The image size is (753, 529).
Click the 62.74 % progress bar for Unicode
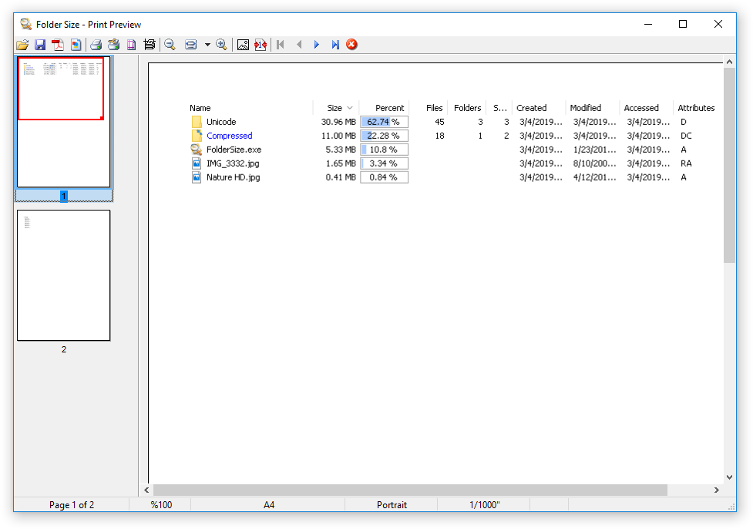pyautogui.click(x=384, y=122)
